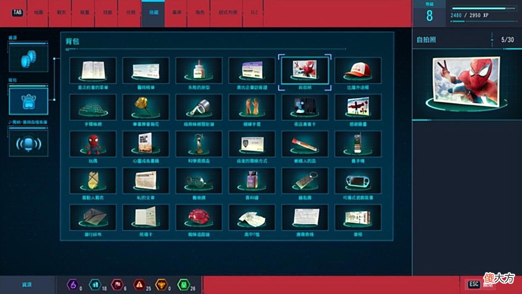This screenshot has height=294, width=522.
Task: Select the open menu book item
Action: point(93,70)
